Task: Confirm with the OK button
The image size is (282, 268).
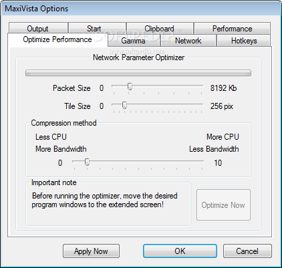Action: tap(180, 251)
